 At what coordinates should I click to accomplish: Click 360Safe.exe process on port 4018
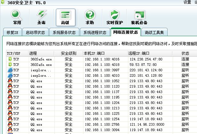pos(41,65)
